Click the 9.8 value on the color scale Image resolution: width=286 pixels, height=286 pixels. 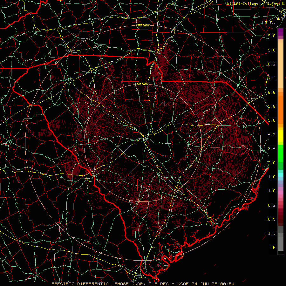click(x=272, y=36)
